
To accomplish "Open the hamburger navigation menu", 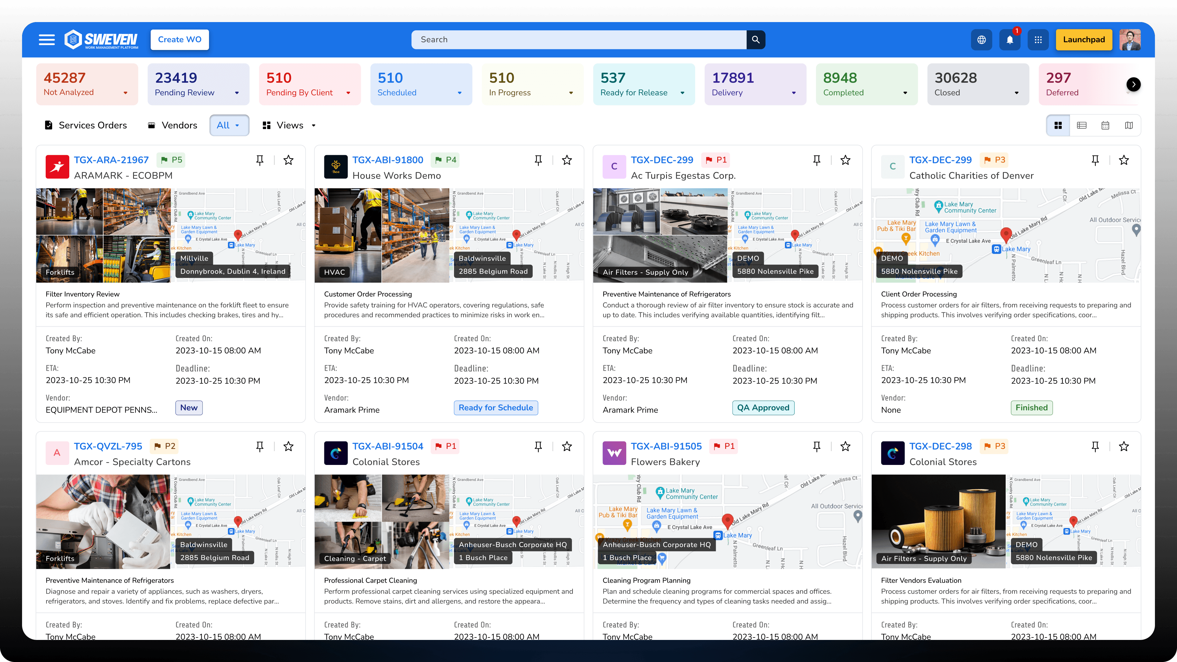I will (47, 40).
